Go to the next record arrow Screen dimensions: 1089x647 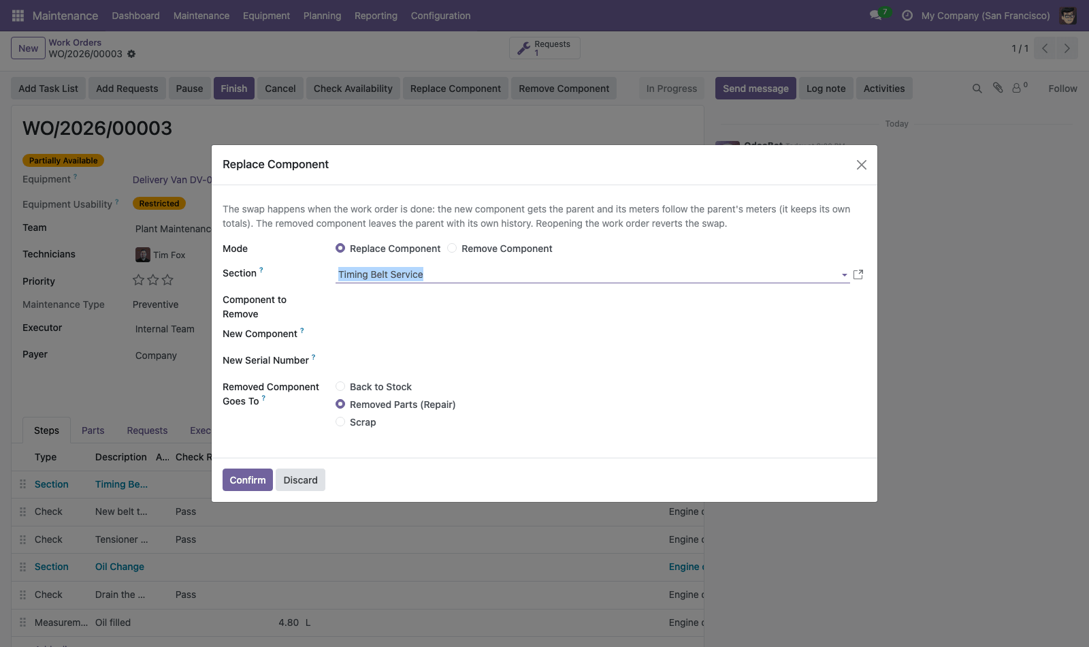pyautogui.click(x=1067, y=48)
